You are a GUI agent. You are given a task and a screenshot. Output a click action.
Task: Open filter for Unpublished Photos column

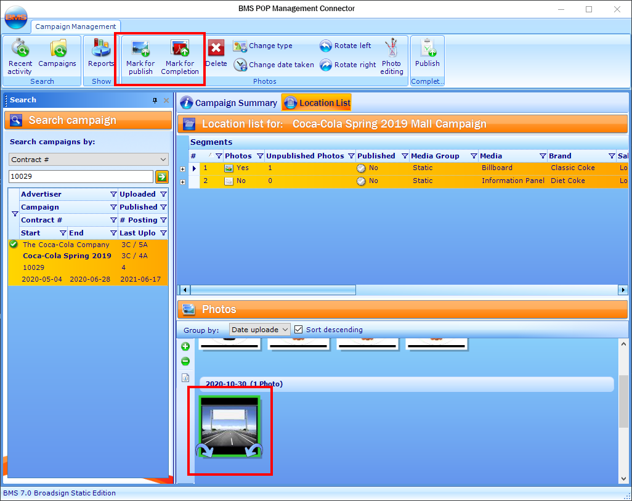tap(351, 156)
